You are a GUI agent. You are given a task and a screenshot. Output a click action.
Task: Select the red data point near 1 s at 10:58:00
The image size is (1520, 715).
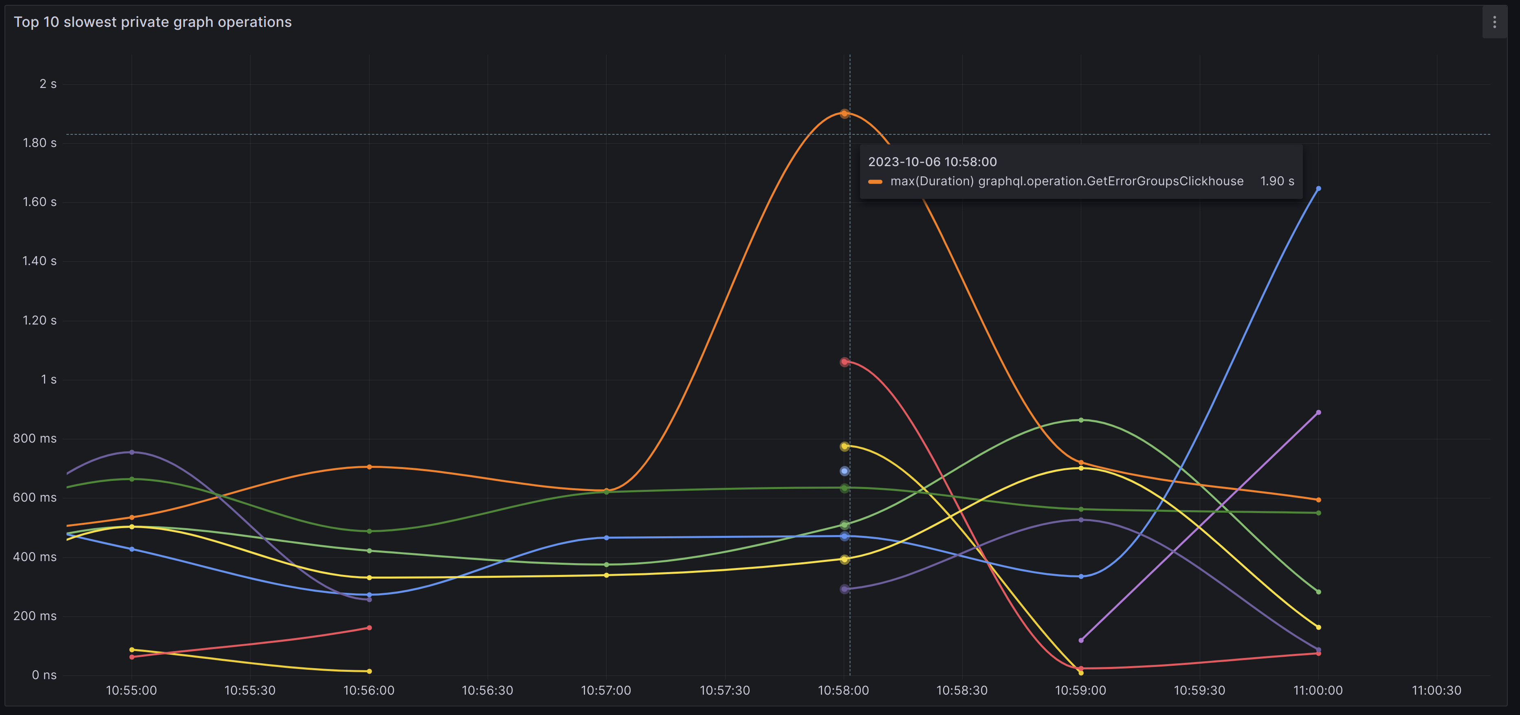click(x=845, y=362)
